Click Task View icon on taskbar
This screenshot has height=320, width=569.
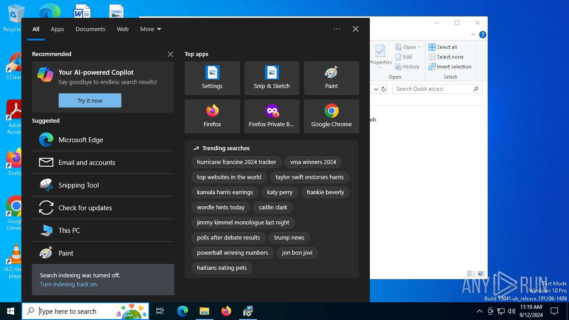160,311
